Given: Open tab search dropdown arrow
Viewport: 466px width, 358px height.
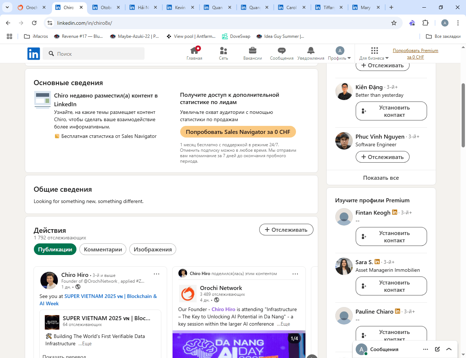Looking at the screenshot, I should (7, 7).
